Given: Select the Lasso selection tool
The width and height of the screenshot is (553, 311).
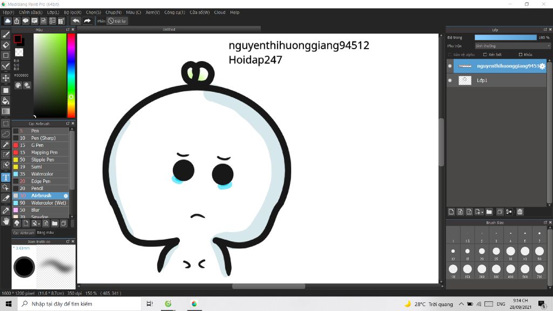Looking at the screenshot, I should coord(6,134).
